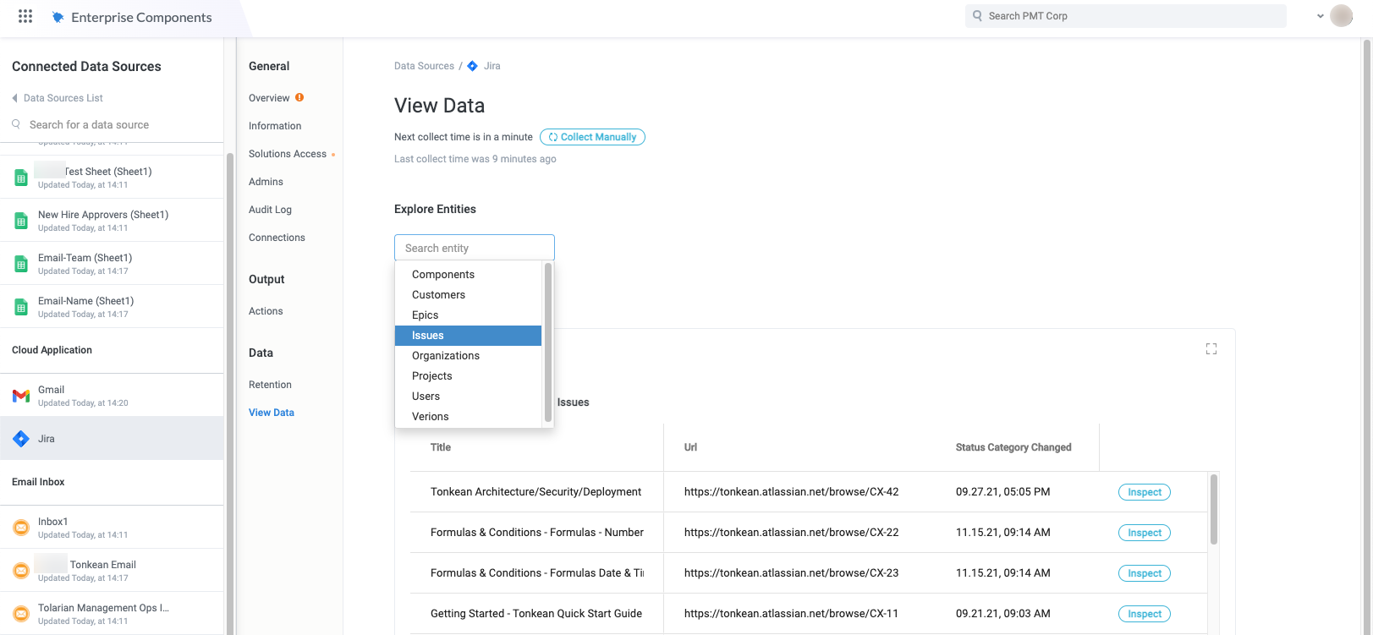Click the Search PMT Corp field
This screenshot has height=635, width=1373.
pyautogui.click(x=1125, y=16)
